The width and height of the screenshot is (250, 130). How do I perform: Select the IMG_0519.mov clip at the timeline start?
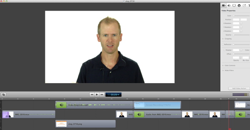29,114
